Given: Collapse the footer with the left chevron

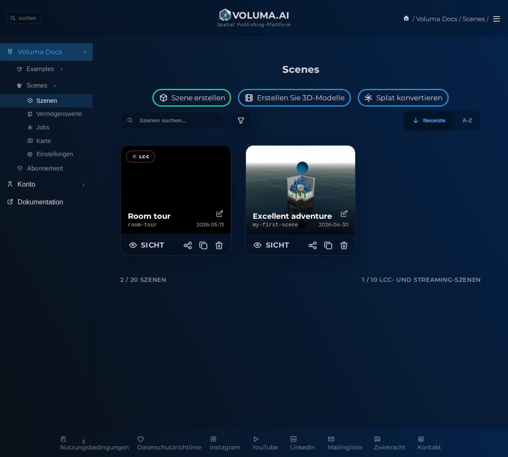Looking at the screenshot, I should pyautogui.click(x=84, y=442).
